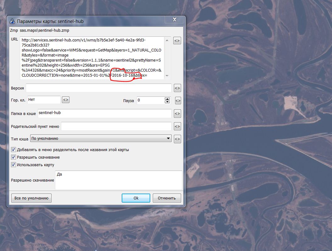Increase Пауза value with the up arrow
The width and height of the screenshot is (332, 251).
pyautogui.click(x=167, y=99)
